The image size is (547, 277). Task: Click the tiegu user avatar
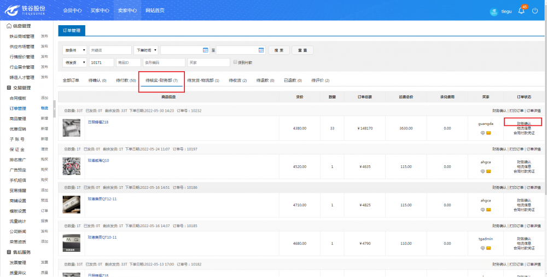point(493,11)
